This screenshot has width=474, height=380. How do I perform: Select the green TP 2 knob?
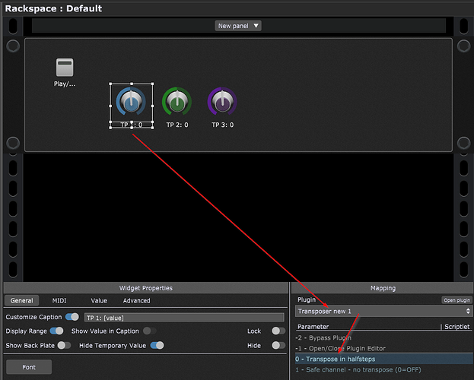(x=177, y=102)
